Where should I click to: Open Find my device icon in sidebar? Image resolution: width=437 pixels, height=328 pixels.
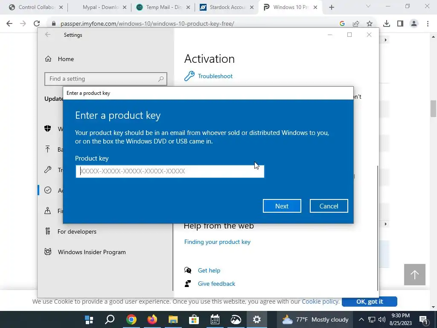(48, 211)
